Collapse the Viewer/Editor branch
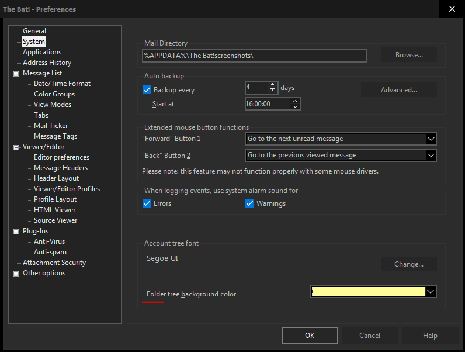Screen dimensions: 465x352 point(16,147)
